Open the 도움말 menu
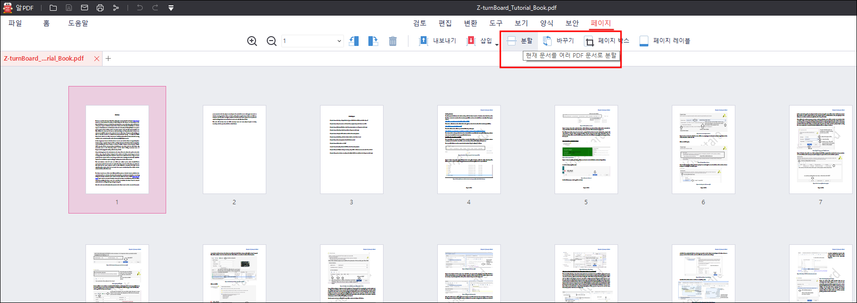This screenshot has width=857, height=303. 78,23
